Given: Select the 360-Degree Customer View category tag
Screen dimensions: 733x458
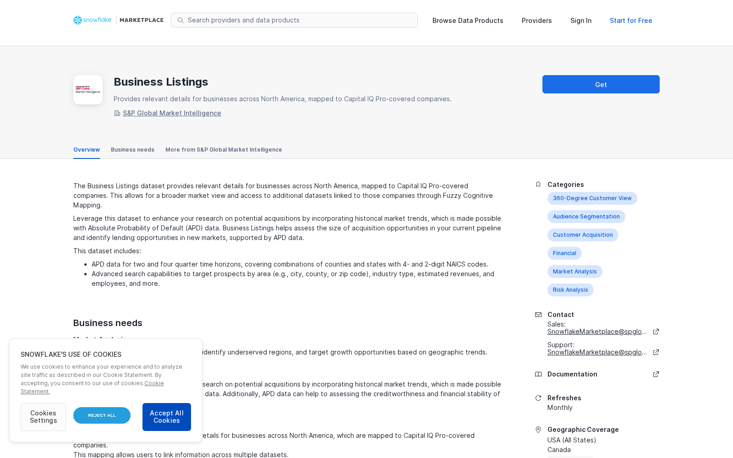Looking at the screenshot, I should click(592, 198).
